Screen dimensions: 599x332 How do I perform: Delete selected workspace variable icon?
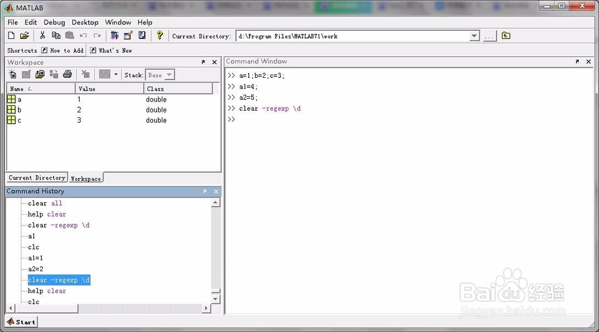pyautogui.click(x=85, y=74)
